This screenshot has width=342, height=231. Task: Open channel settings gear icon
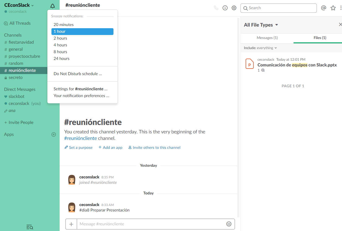point(234,8)
